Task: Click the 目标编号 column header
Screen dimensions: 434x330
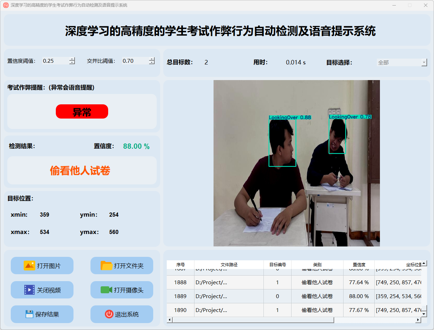Action: point(278,264)
